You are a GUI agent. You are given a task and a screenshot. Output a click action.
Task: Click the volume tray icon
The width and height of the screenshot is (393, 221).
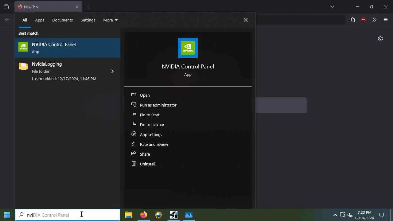[x=350, y=215]
